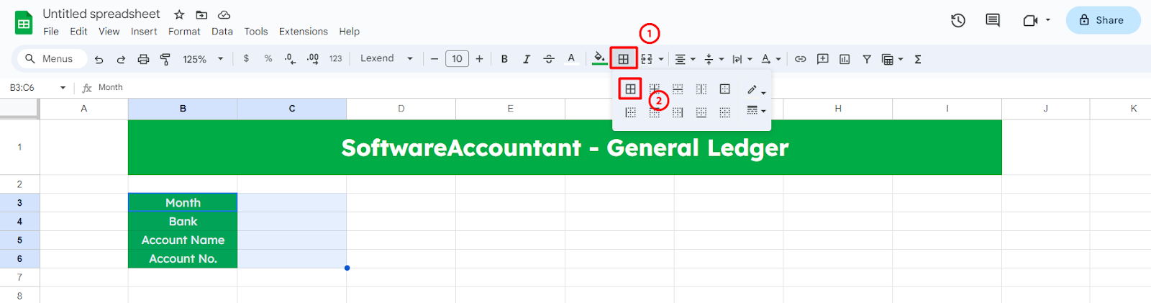The width and height of the screenshot is (1151, 303).
Task: Apply outer borders option
Action: 725,89
